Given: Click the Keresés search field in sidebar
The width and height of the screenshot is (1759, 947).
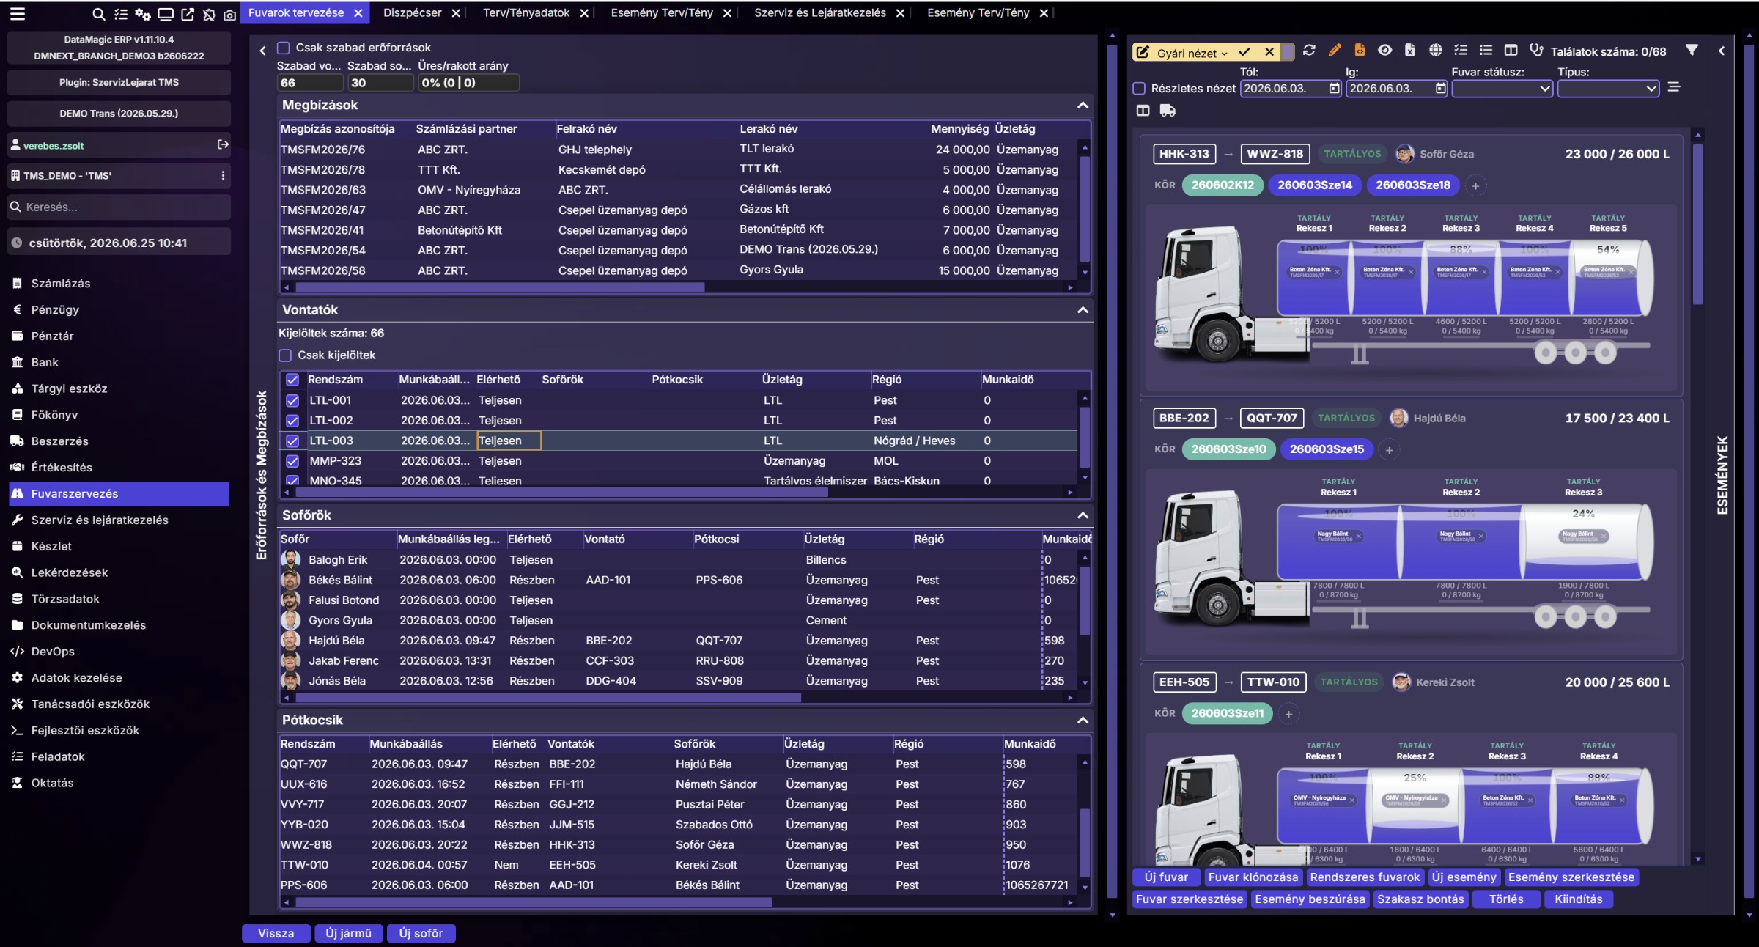Looking at the screenshot, I should coord(119,207).
